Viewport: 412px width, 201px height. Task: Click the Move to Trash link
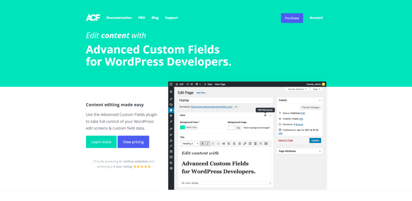tap(286, 140)
